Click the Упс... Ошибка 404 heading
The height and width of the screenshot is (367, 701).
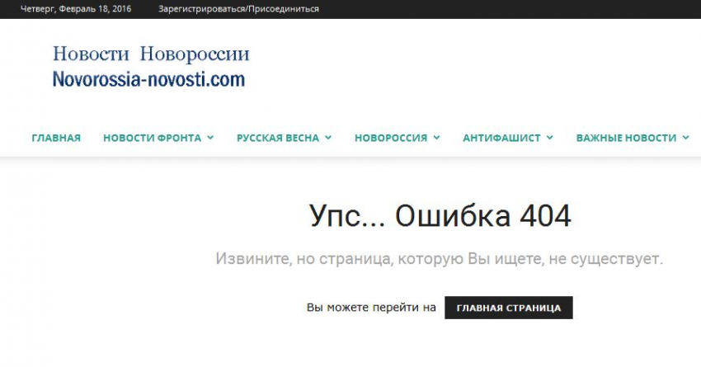[440, 217]
